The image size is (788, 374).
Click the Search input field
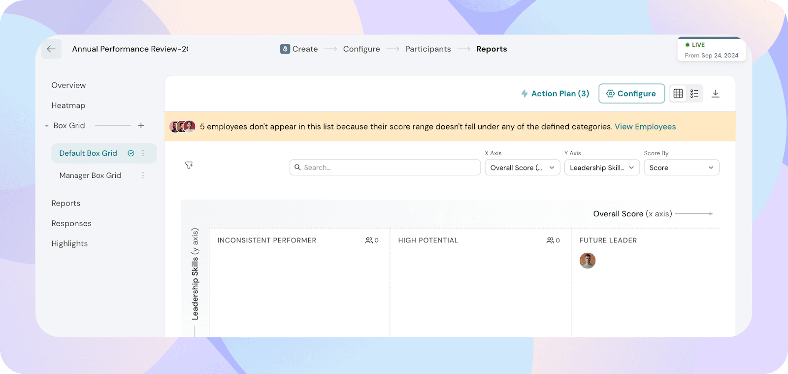[x=385, y=168]
